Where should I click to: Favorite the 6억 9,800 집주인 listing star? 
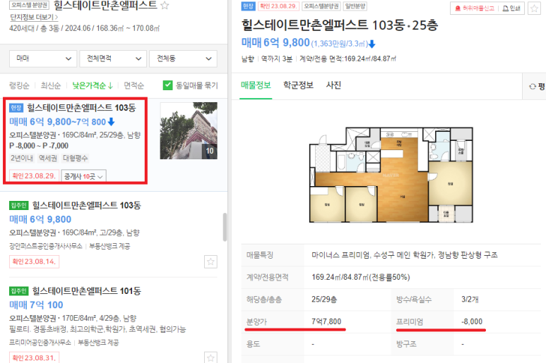coord(210,262)
